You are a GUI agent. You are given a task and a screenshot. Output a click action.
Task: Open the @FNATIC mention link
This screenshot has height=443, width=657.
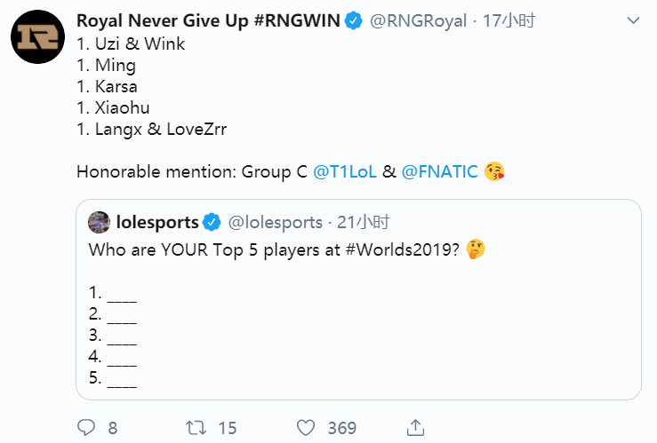click(x=440, y=172)
